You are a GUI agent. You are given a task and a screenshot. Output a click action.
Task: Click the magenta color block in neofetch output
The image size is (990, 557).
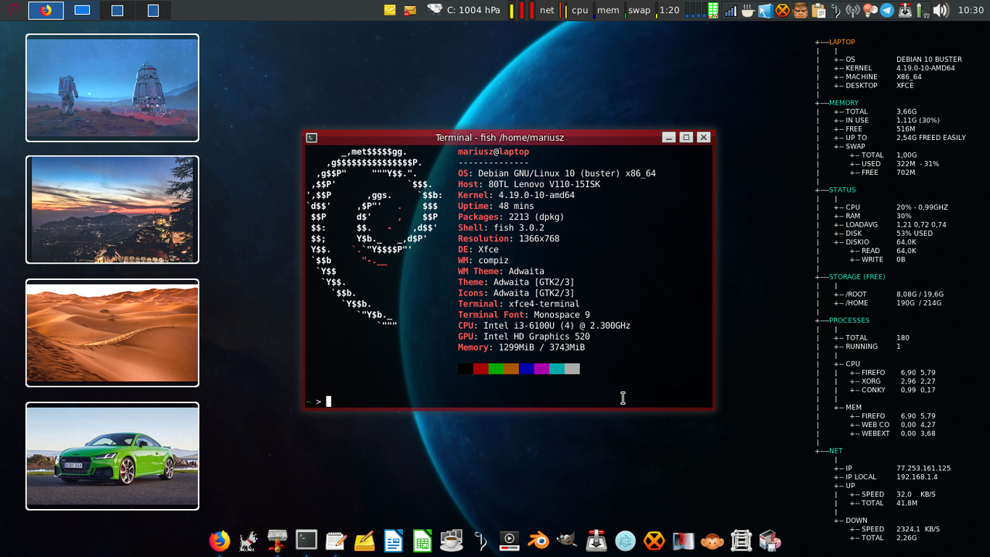(x=541, y=369)
